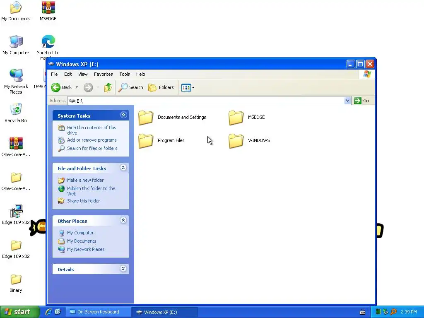Minimize the Windows XP (E:) window
This screenshot has height=318, width=424.
click(x=351, y=64)
